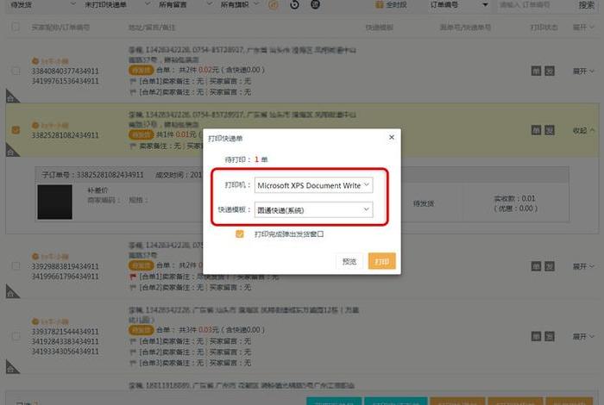This screenshot has height=405, width=604.
Task: Click the 搜索 search button
Action: 586,5
